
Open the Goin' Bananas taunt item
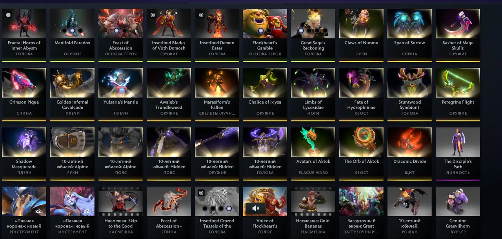(x=313, y=212)
